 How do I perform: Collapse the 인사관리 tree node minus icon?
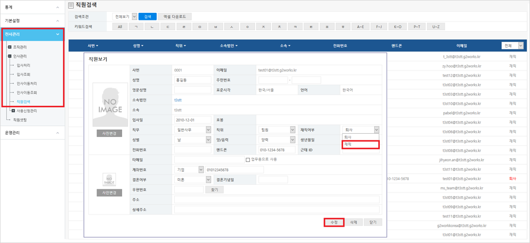click(x=10, y=56)
